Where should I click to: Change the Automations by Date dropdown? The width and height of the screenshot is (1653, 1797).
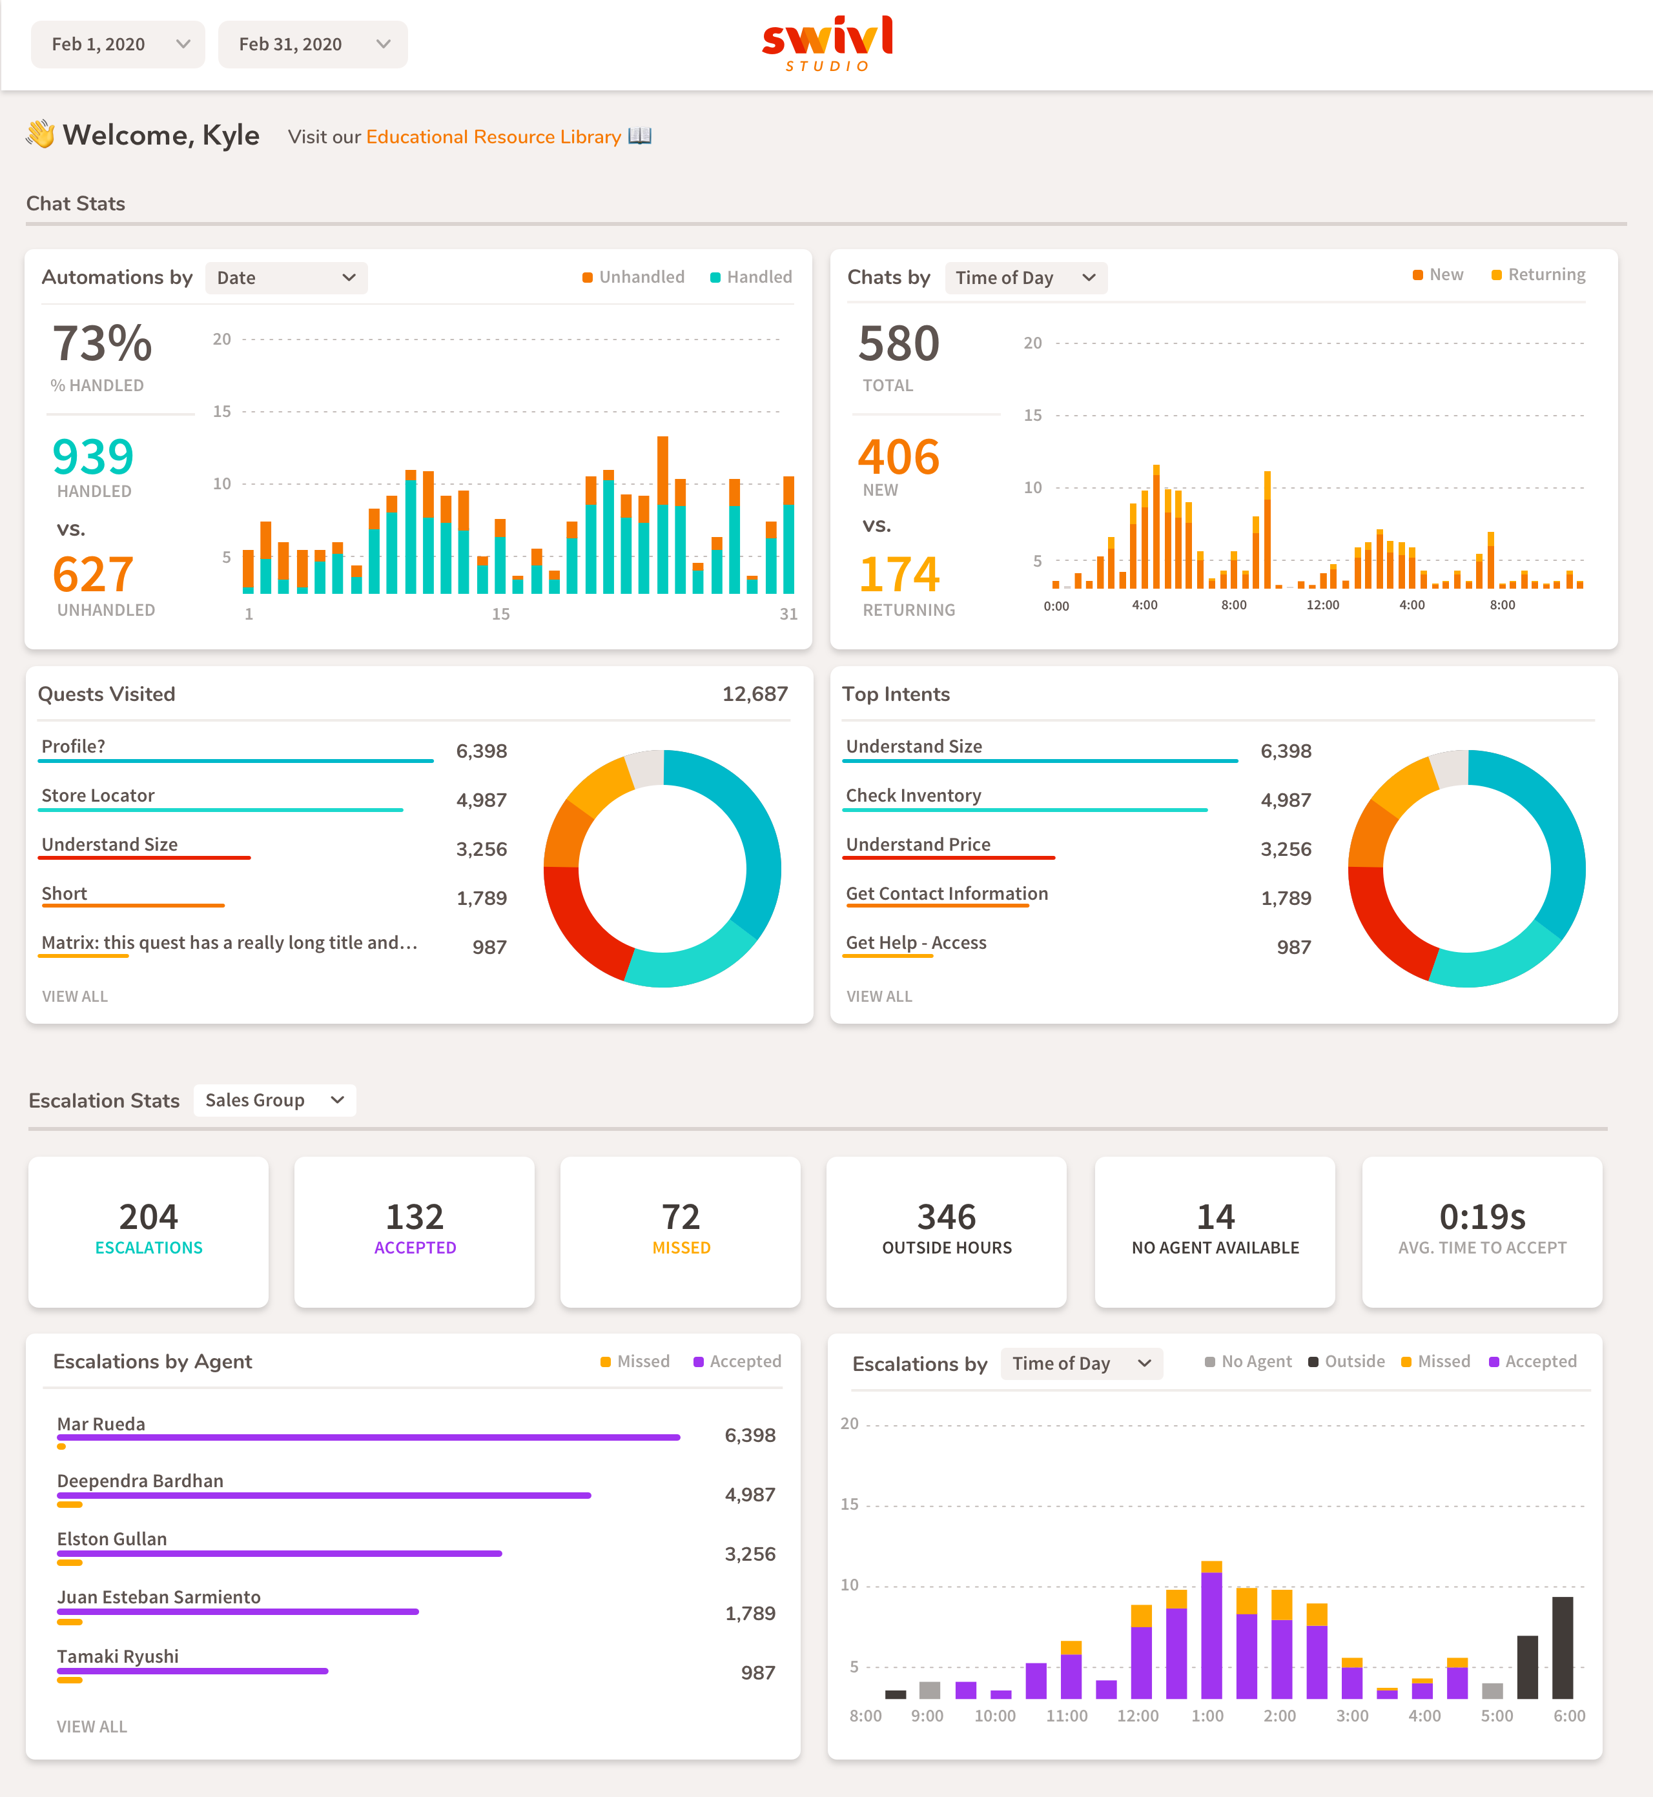pyautogui.click(x=286, y=277)
